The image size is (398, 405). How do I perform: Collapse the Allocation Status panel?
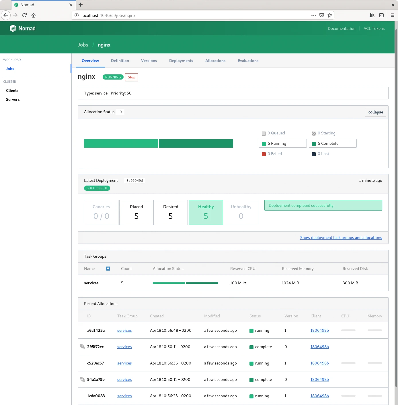pos(375,112)
